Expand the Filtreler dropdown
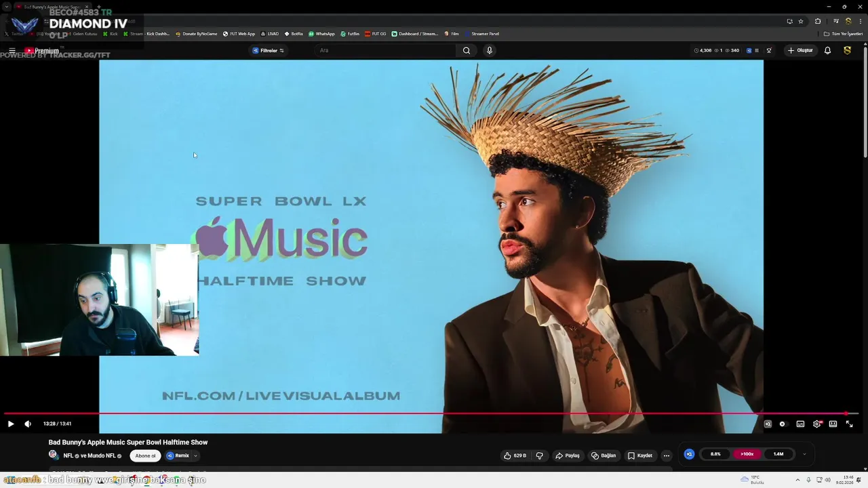 269,50
